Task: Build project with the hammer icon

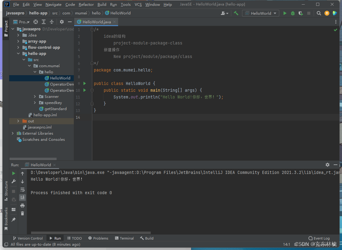Action: click(236, 13)
